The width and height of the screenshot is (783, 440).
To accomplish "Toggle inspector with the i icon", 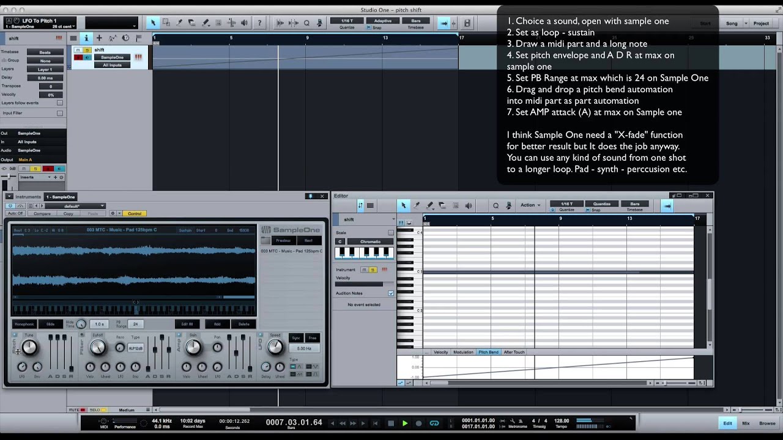I will pyautogui.click(x=86, y=38).
